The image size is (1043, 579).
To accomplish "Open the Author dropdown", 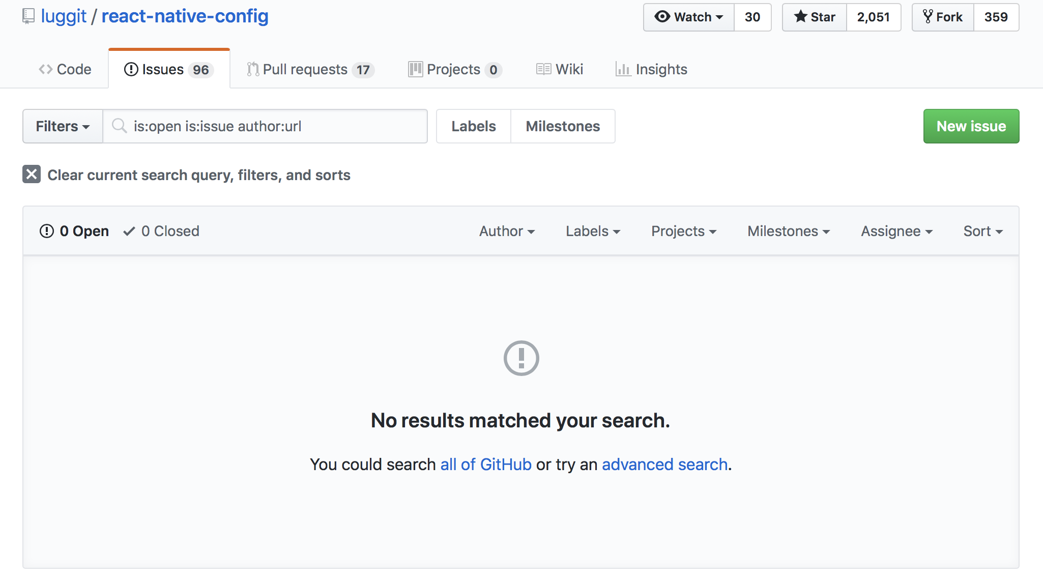I will (x=507, y=231).
